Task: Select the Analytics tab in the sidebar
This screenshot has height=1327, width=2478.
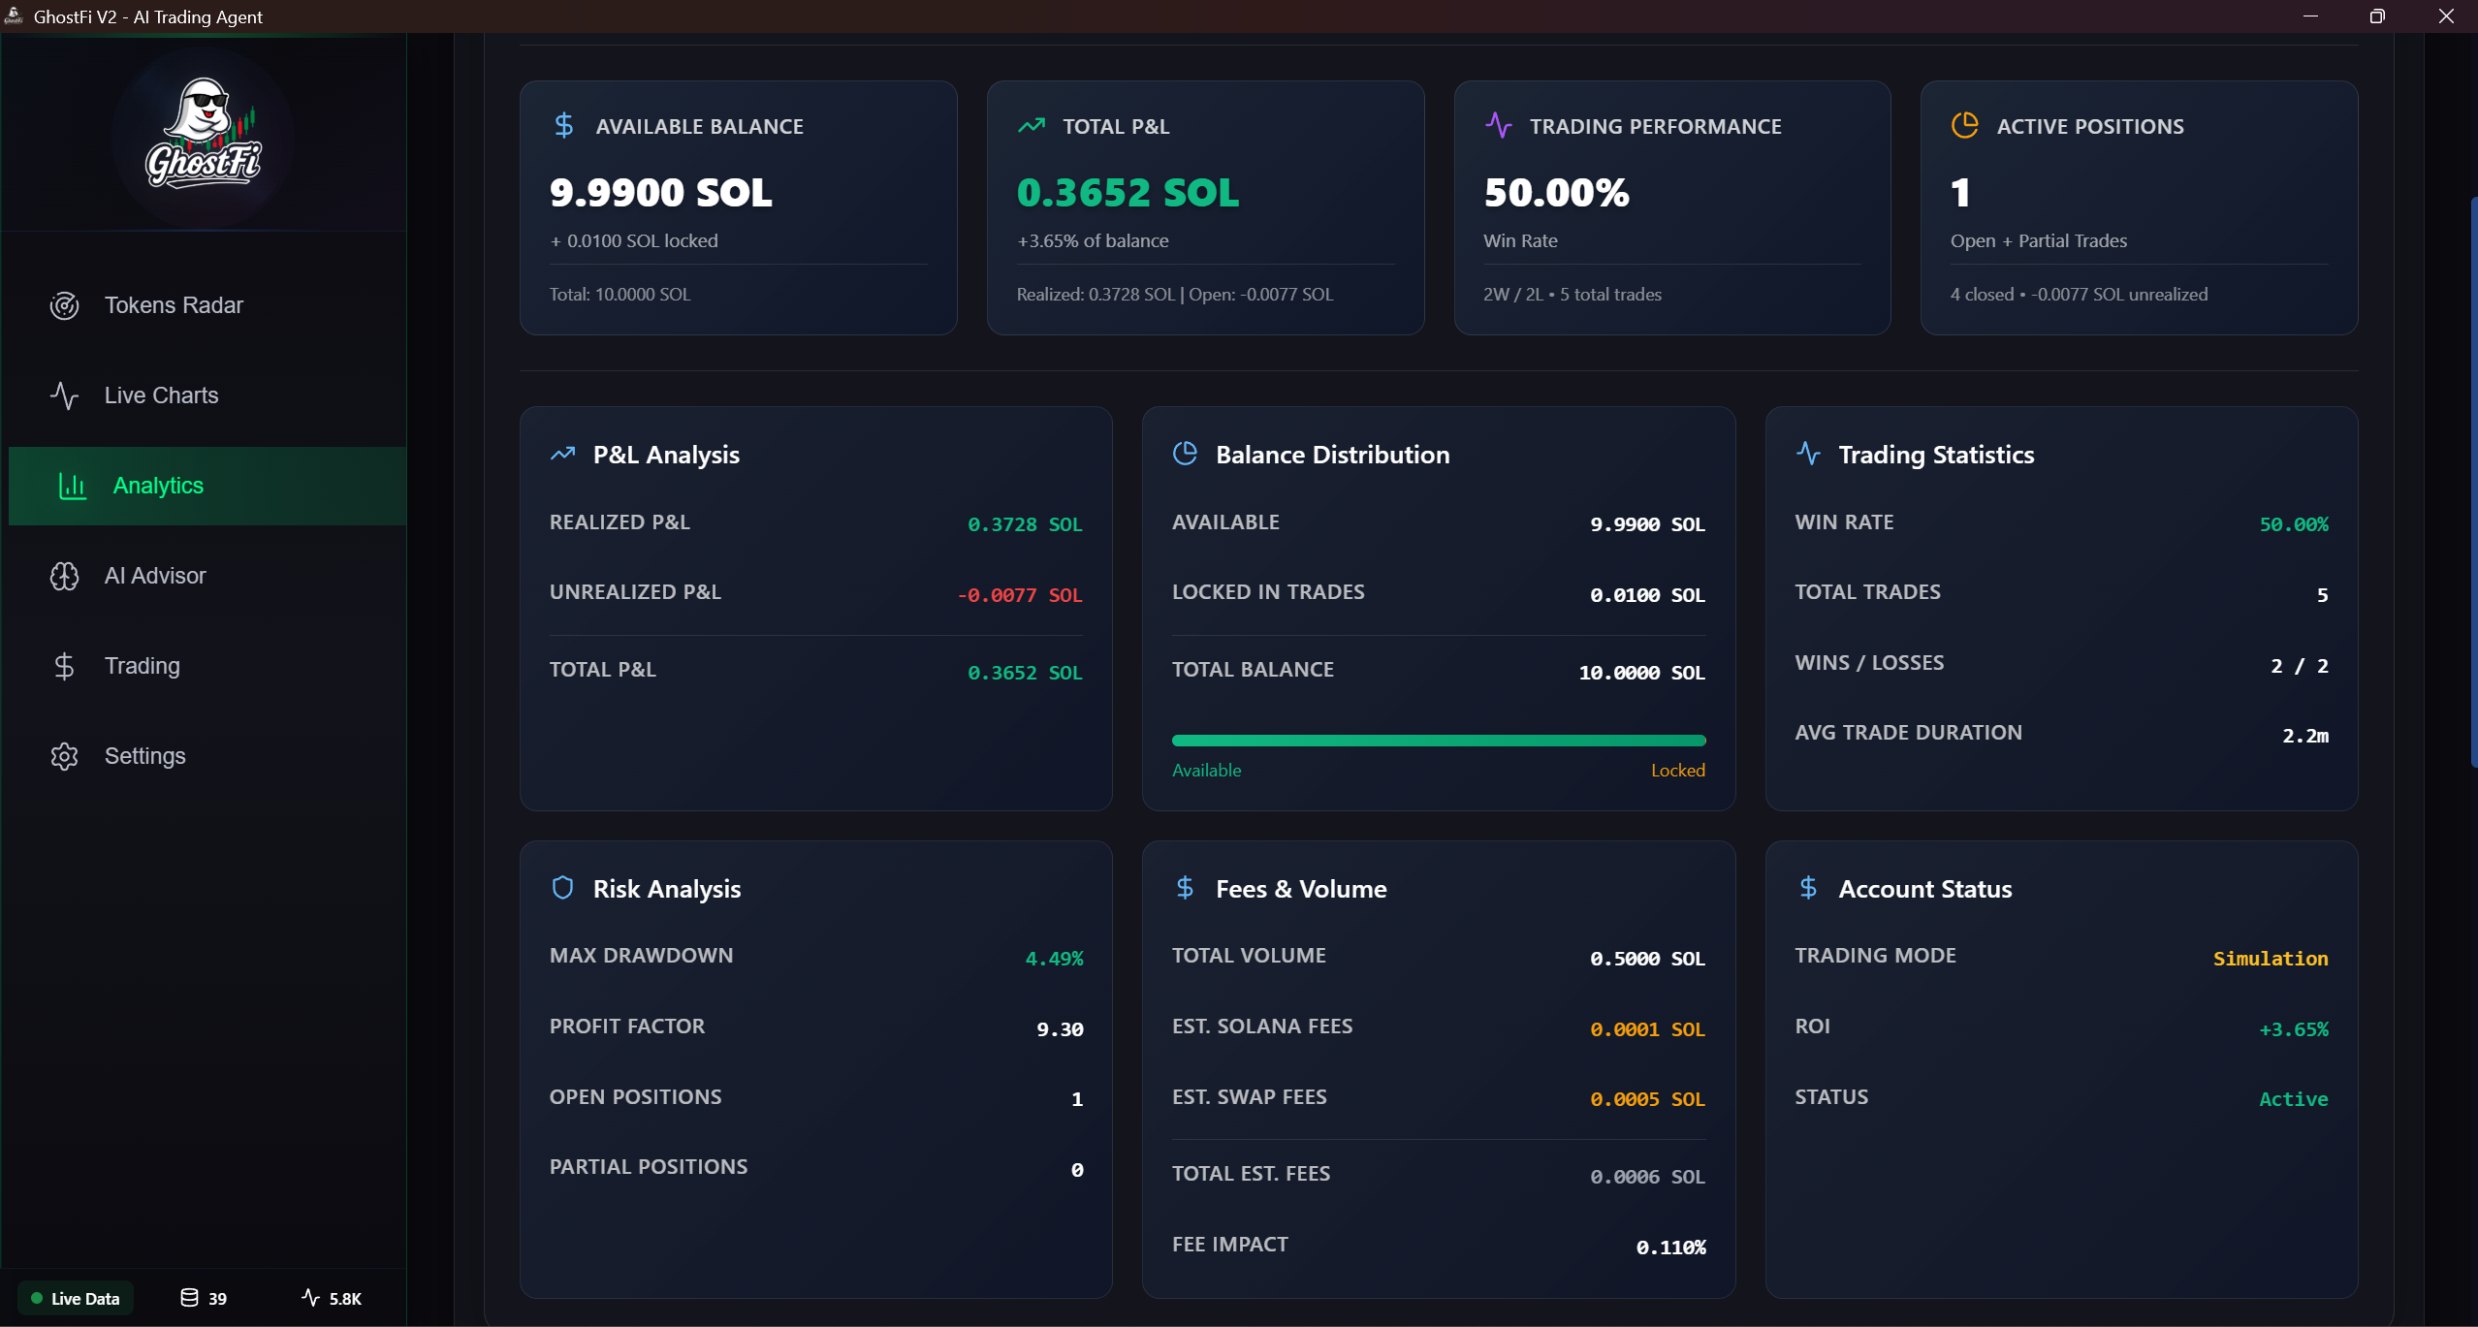Action: [157, 486]
